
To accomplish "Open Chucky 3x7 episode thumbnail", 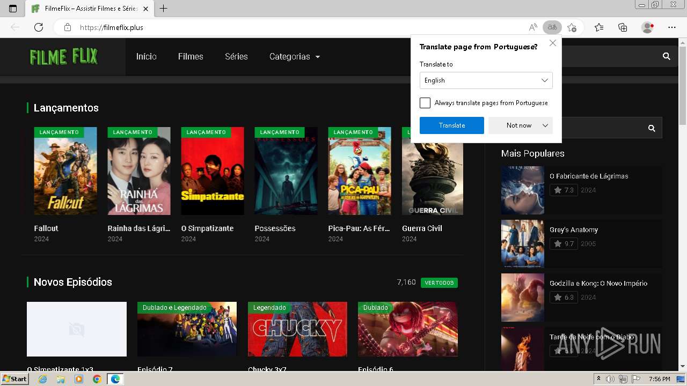I will (298, 329).
